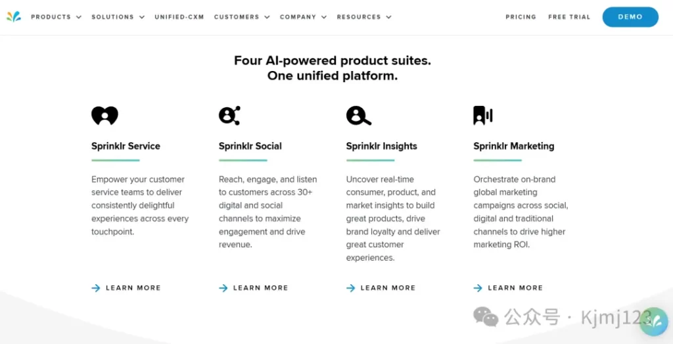Open the chat widget bubble icon
Viewport: 673px width, 344px height.
[x=653, y=321]
